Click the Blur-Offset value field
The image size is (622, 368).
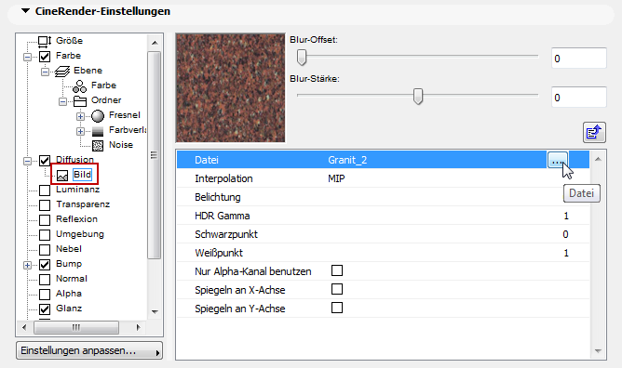coord(579,59)
